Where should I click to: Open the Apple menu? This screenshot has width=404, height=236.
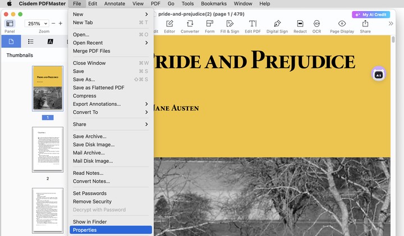pyautogui.click(x=10, y=3)
